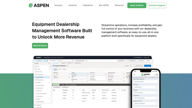Open the Select status dropdown on phone

click(145, 87)
